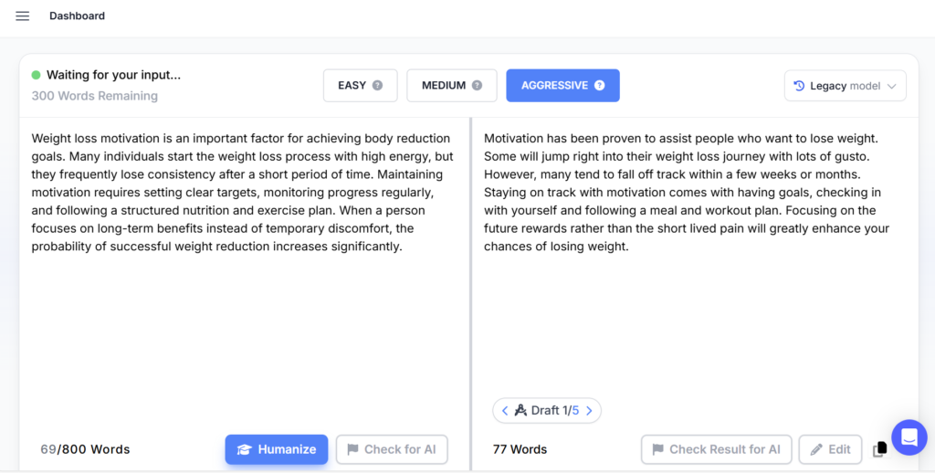
Task: Select the EASY humanize mode
Action: coord(352,86)
